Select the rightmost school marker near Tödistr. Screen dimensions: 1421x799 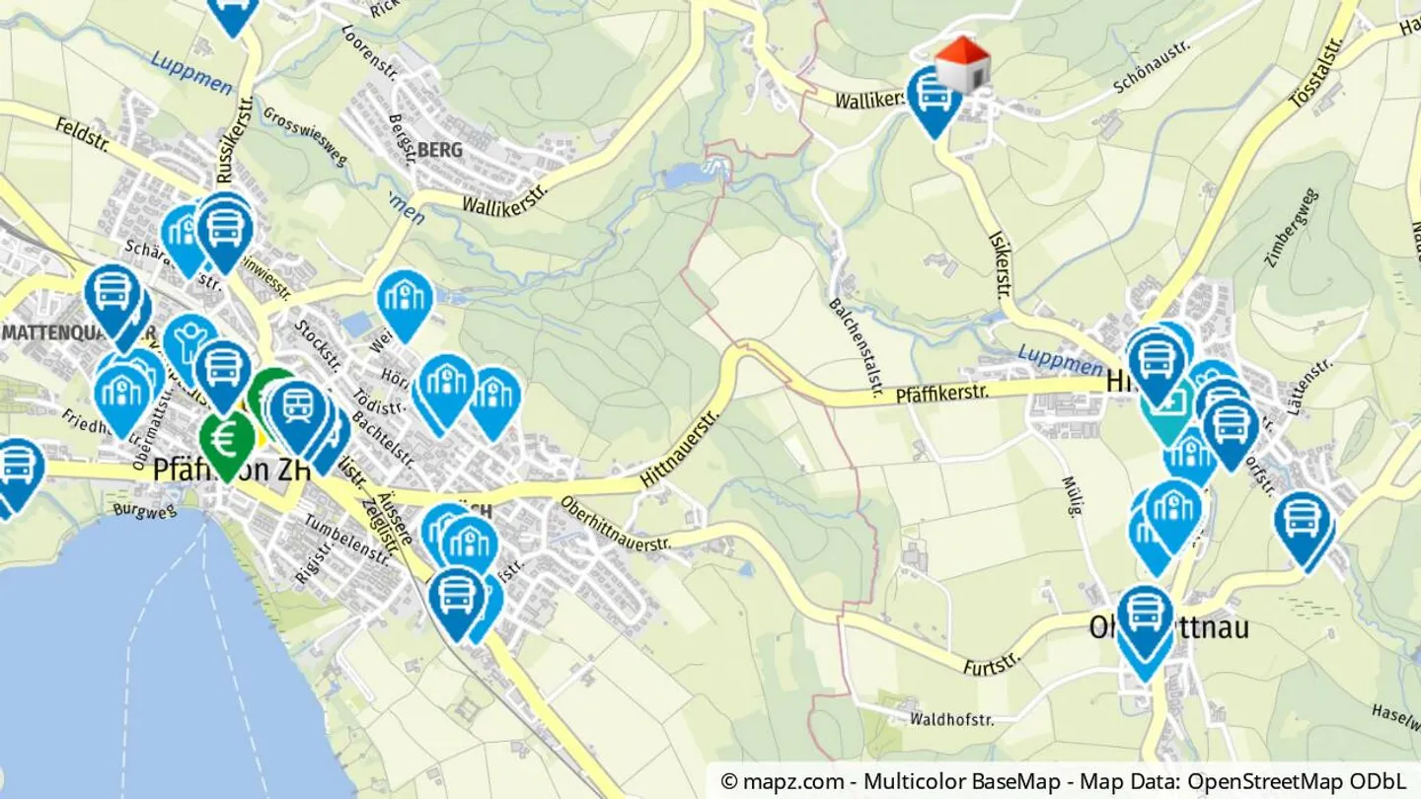(x=493, y=399)
